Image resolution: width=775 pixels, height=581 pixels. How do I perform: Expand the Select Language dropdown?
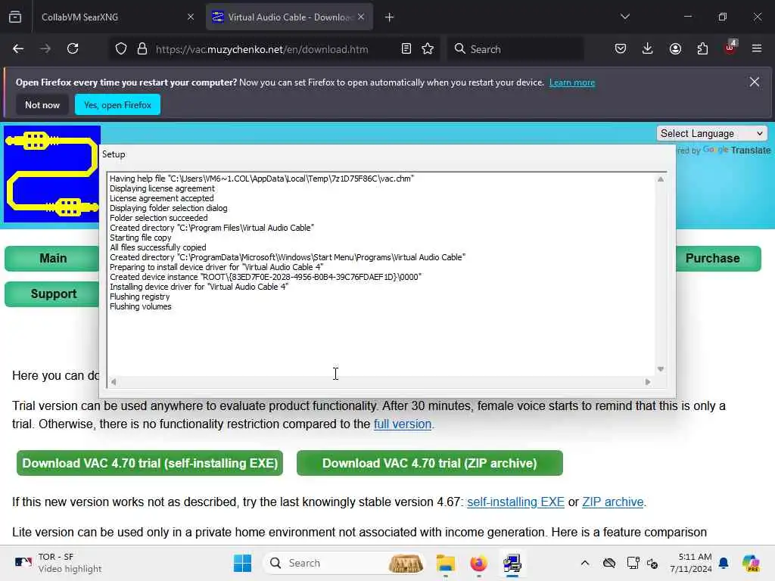[x=711, y=133]
